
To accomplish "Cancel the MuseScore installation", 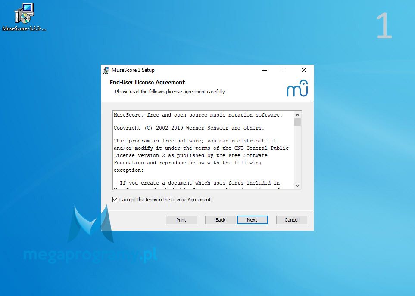I will (x=292, y=220).
